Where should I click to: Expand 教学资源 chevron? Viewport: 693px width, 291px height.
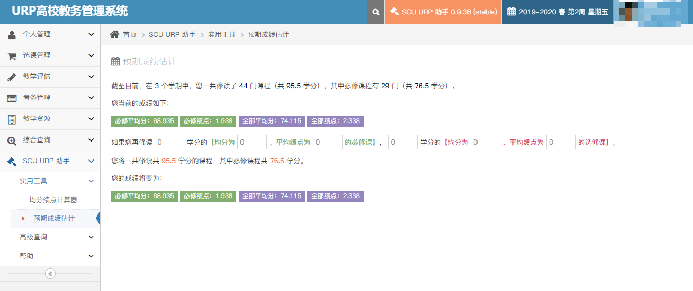pos(91,119)
